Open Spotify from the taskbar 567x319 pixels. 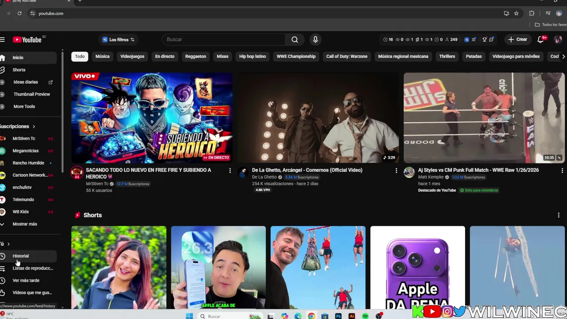pyautogui.click(x=365, y=316)
